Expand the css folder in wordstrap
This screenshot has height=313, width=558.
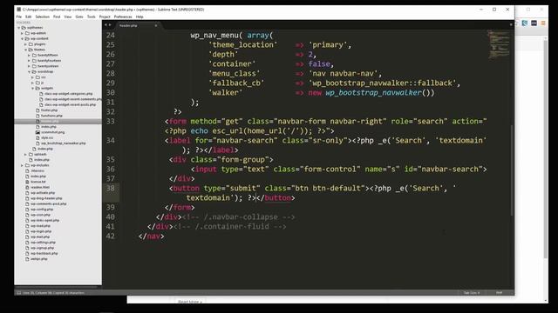[33, 77]
